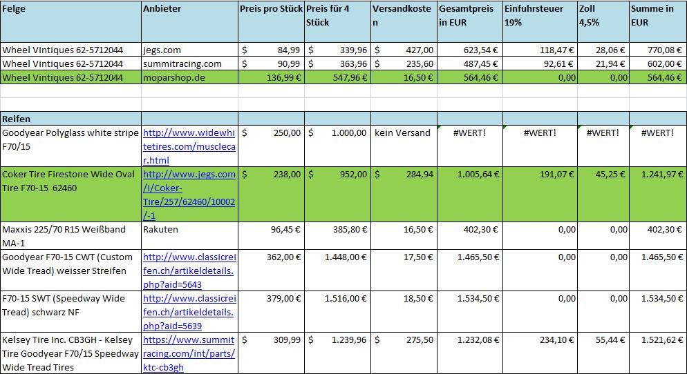
Task: Click the price cell 362,00 €
Action: click(x=271, y=270)
